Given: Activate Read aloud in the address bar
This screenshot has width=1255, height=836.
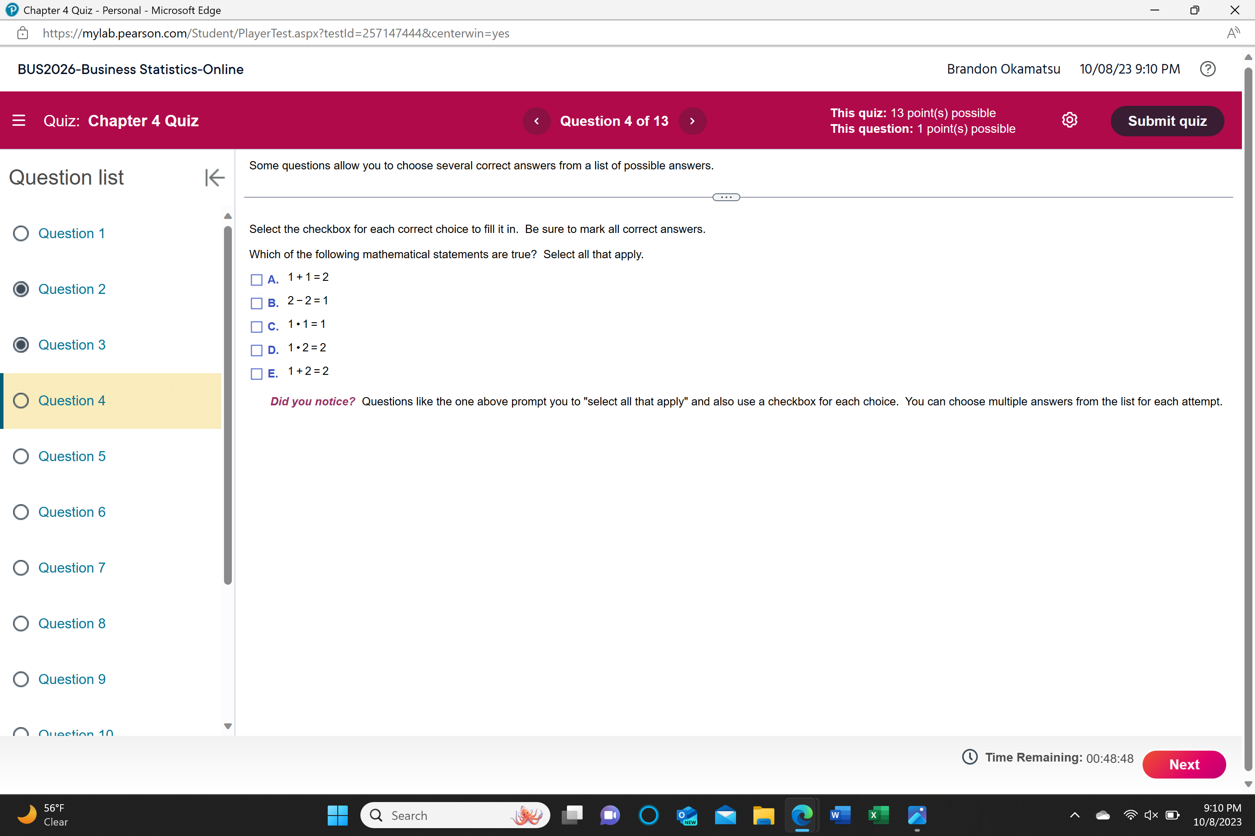Looking at the screenshot, I should 1233,33.
